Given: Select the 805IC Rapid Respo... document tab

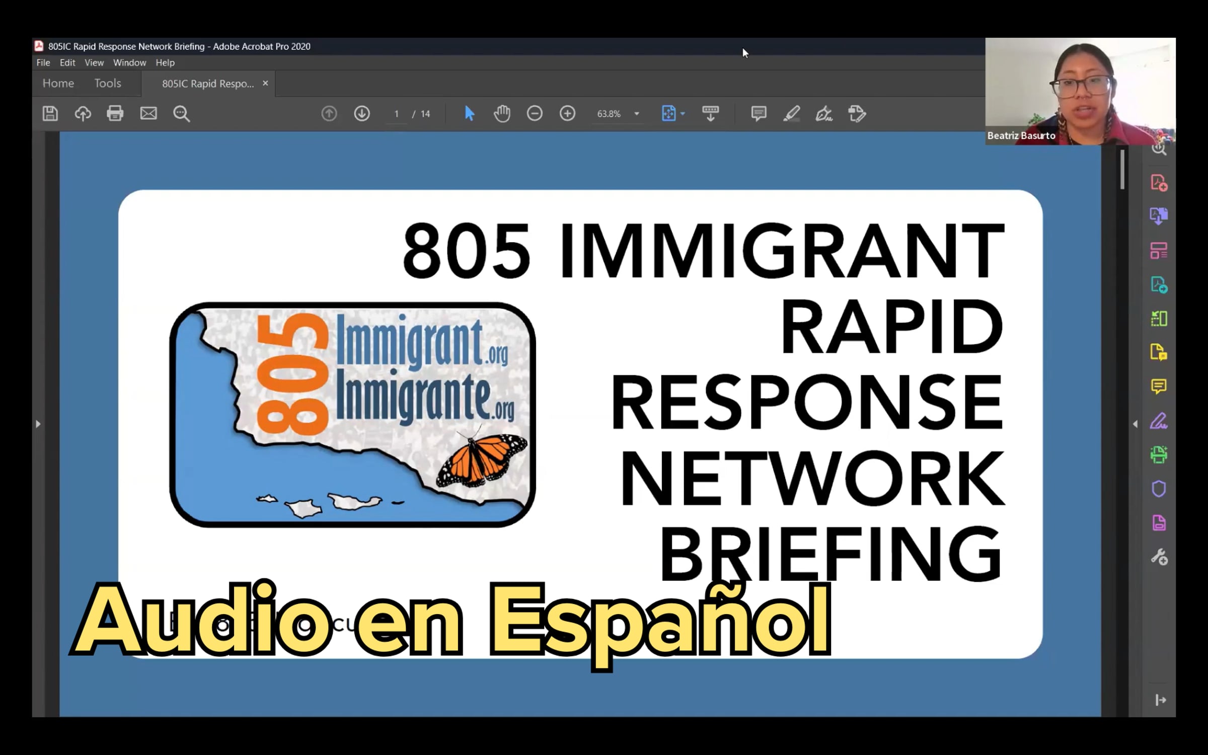Looking at the screenshot, I should (x=208, y=84).
